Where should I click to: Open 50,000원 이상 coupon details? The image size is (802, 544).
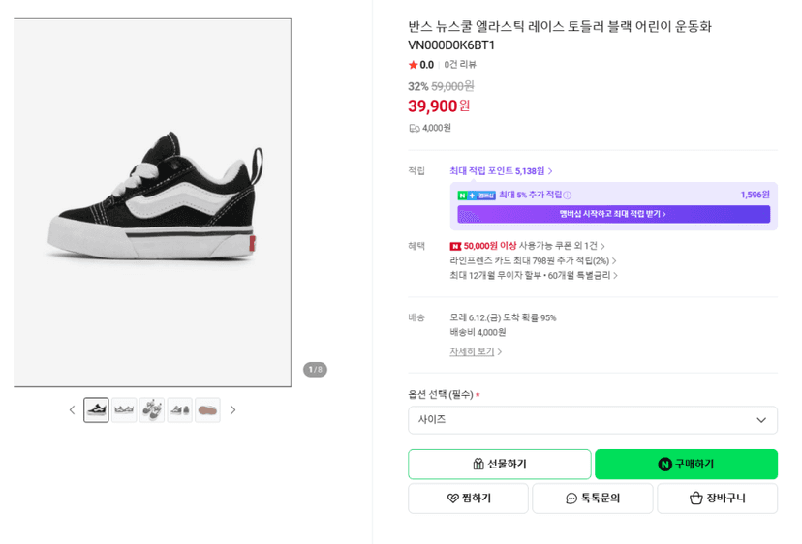click(527, 246)
